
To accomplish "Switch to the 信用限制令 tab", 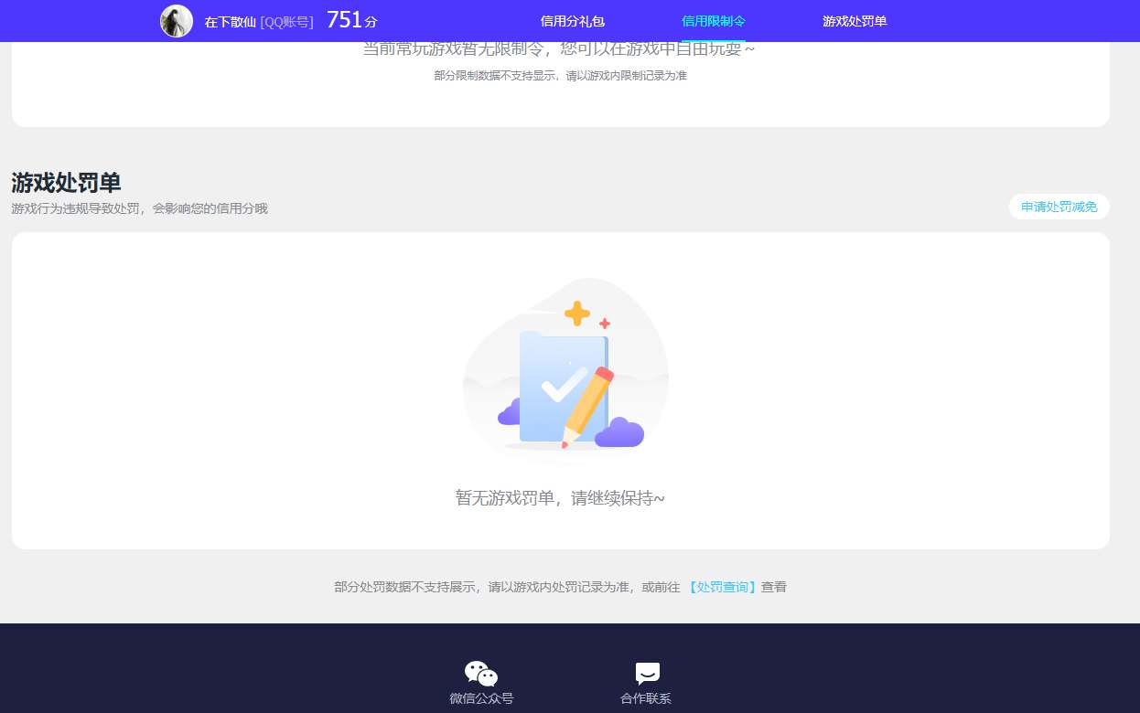I will point(713,21).
